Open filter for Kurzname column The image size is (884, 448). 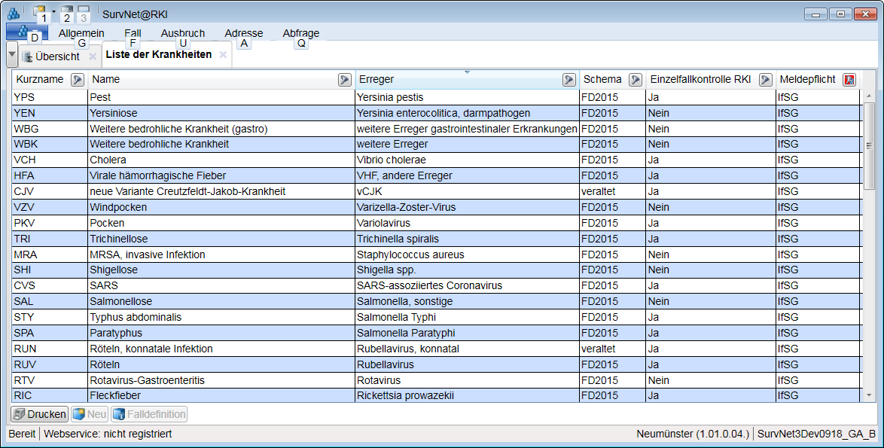click(x=78, y=80)
